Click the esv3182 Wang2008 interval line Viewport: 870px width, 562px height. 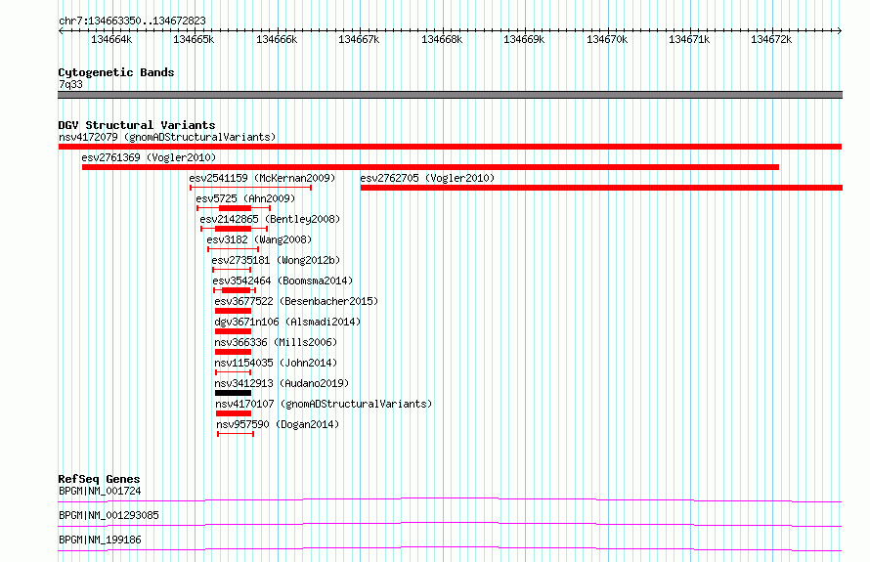[233, 249]
